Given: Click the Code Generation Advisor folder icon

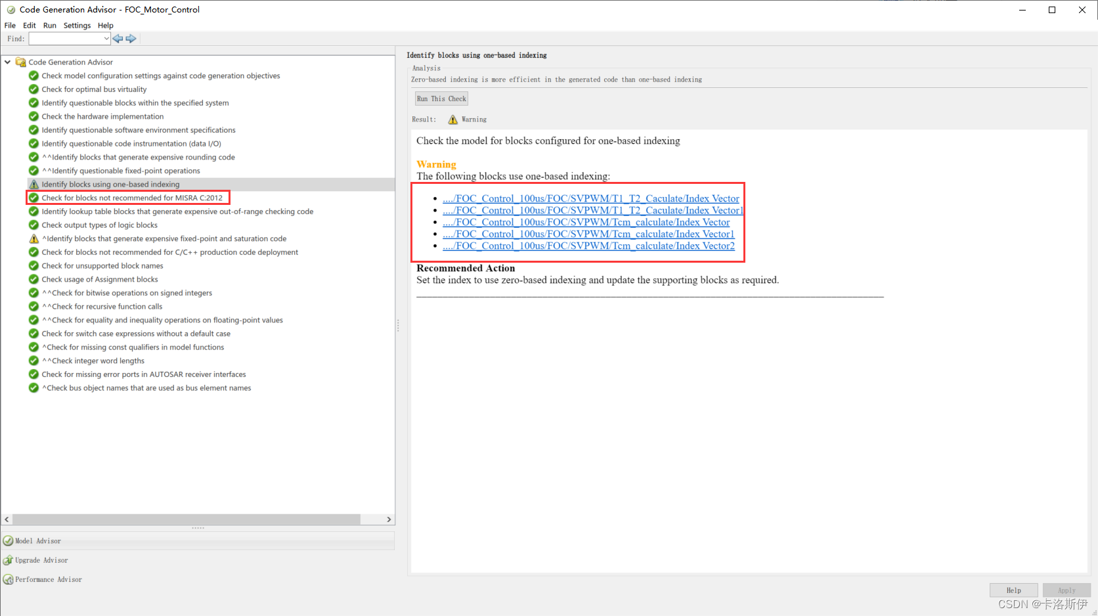Looking at the screenshot, I should (x=21, y=62).
